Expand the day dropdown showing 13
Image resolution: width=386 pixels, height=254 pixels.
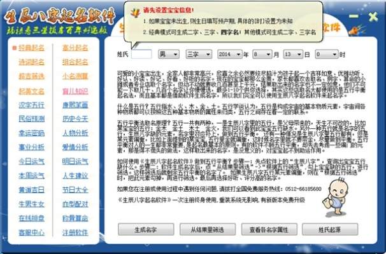[293, 54]
